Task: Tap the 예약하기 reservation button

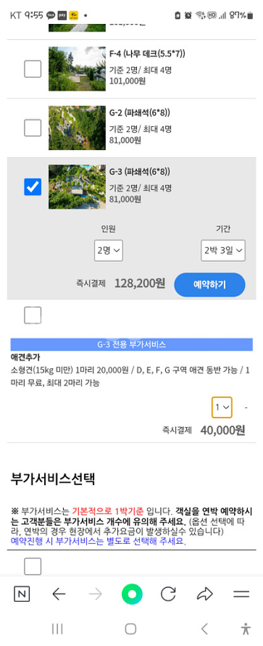Action: coord(209,285)
